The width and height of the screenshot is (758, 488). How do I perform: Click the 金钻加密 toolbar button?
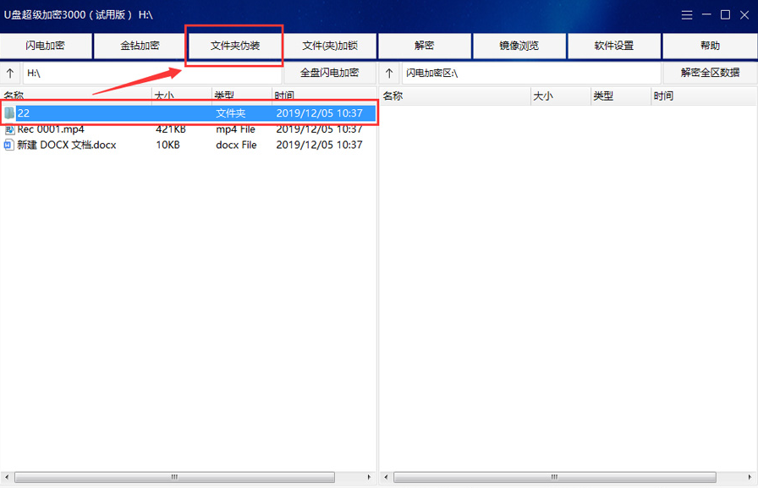140,46
